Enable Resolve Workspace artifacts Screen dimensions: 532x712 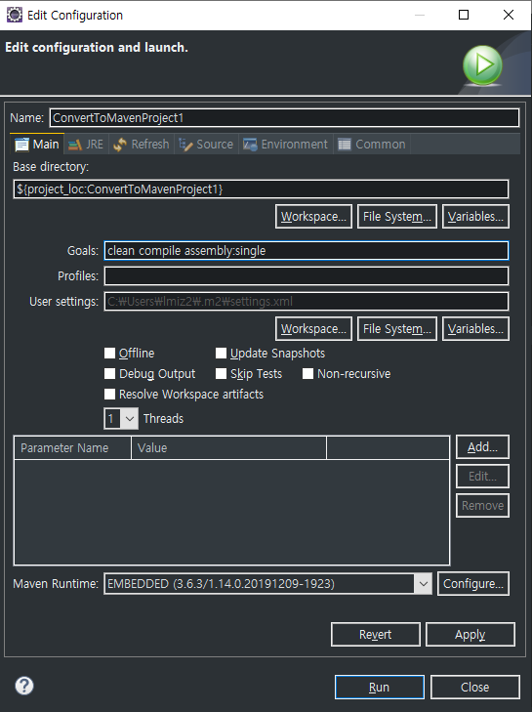[110, 395]
